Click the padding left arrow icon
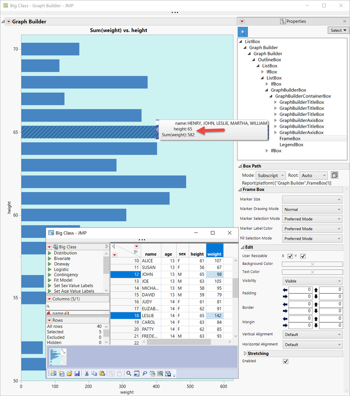 (x=285, y=290)
